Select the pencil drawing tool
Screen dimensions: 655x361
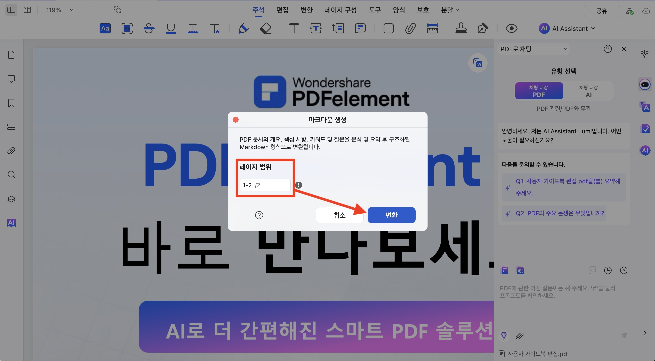[x=243, y=28]
